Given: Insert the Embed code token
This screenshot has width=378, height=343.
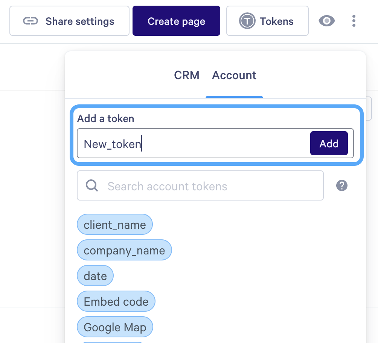Looking at the screenshot, I should point(116,302).
